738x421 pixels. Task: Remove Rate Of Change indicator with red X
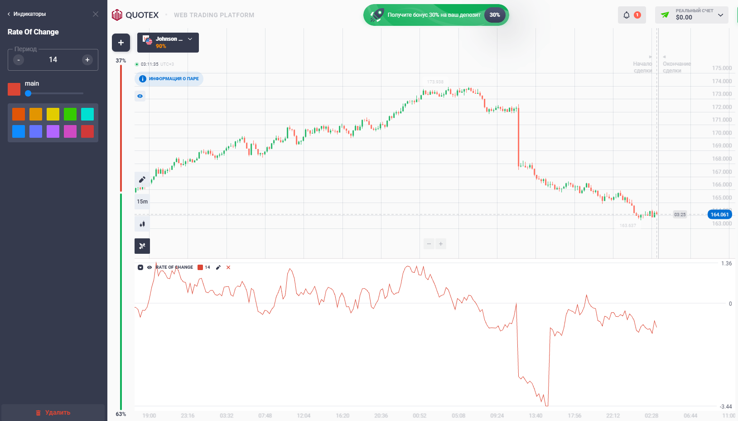[228, 267]
